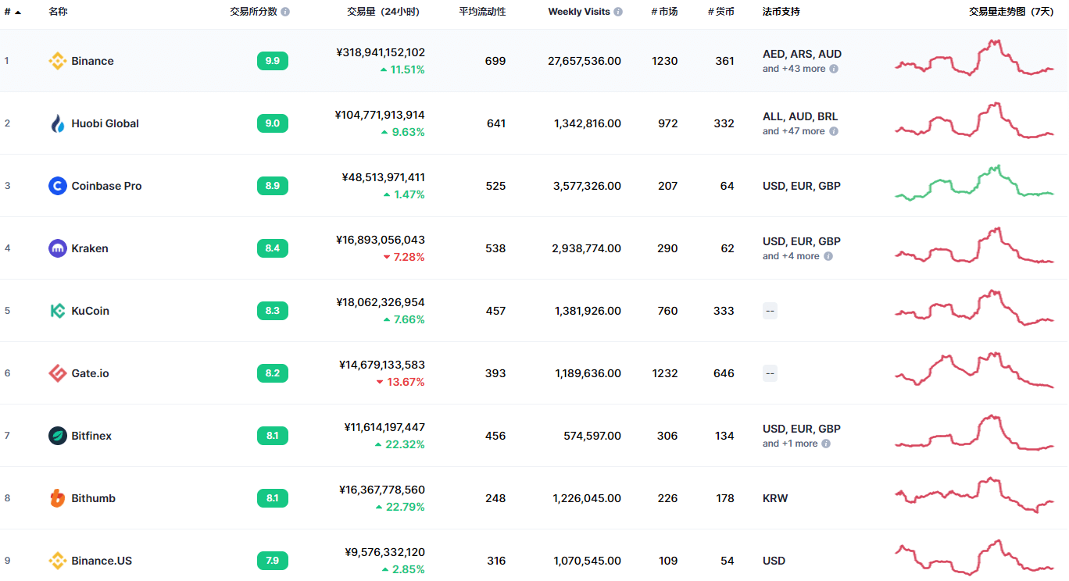Click the Bithumb orange logo icon

pos(58,498)
